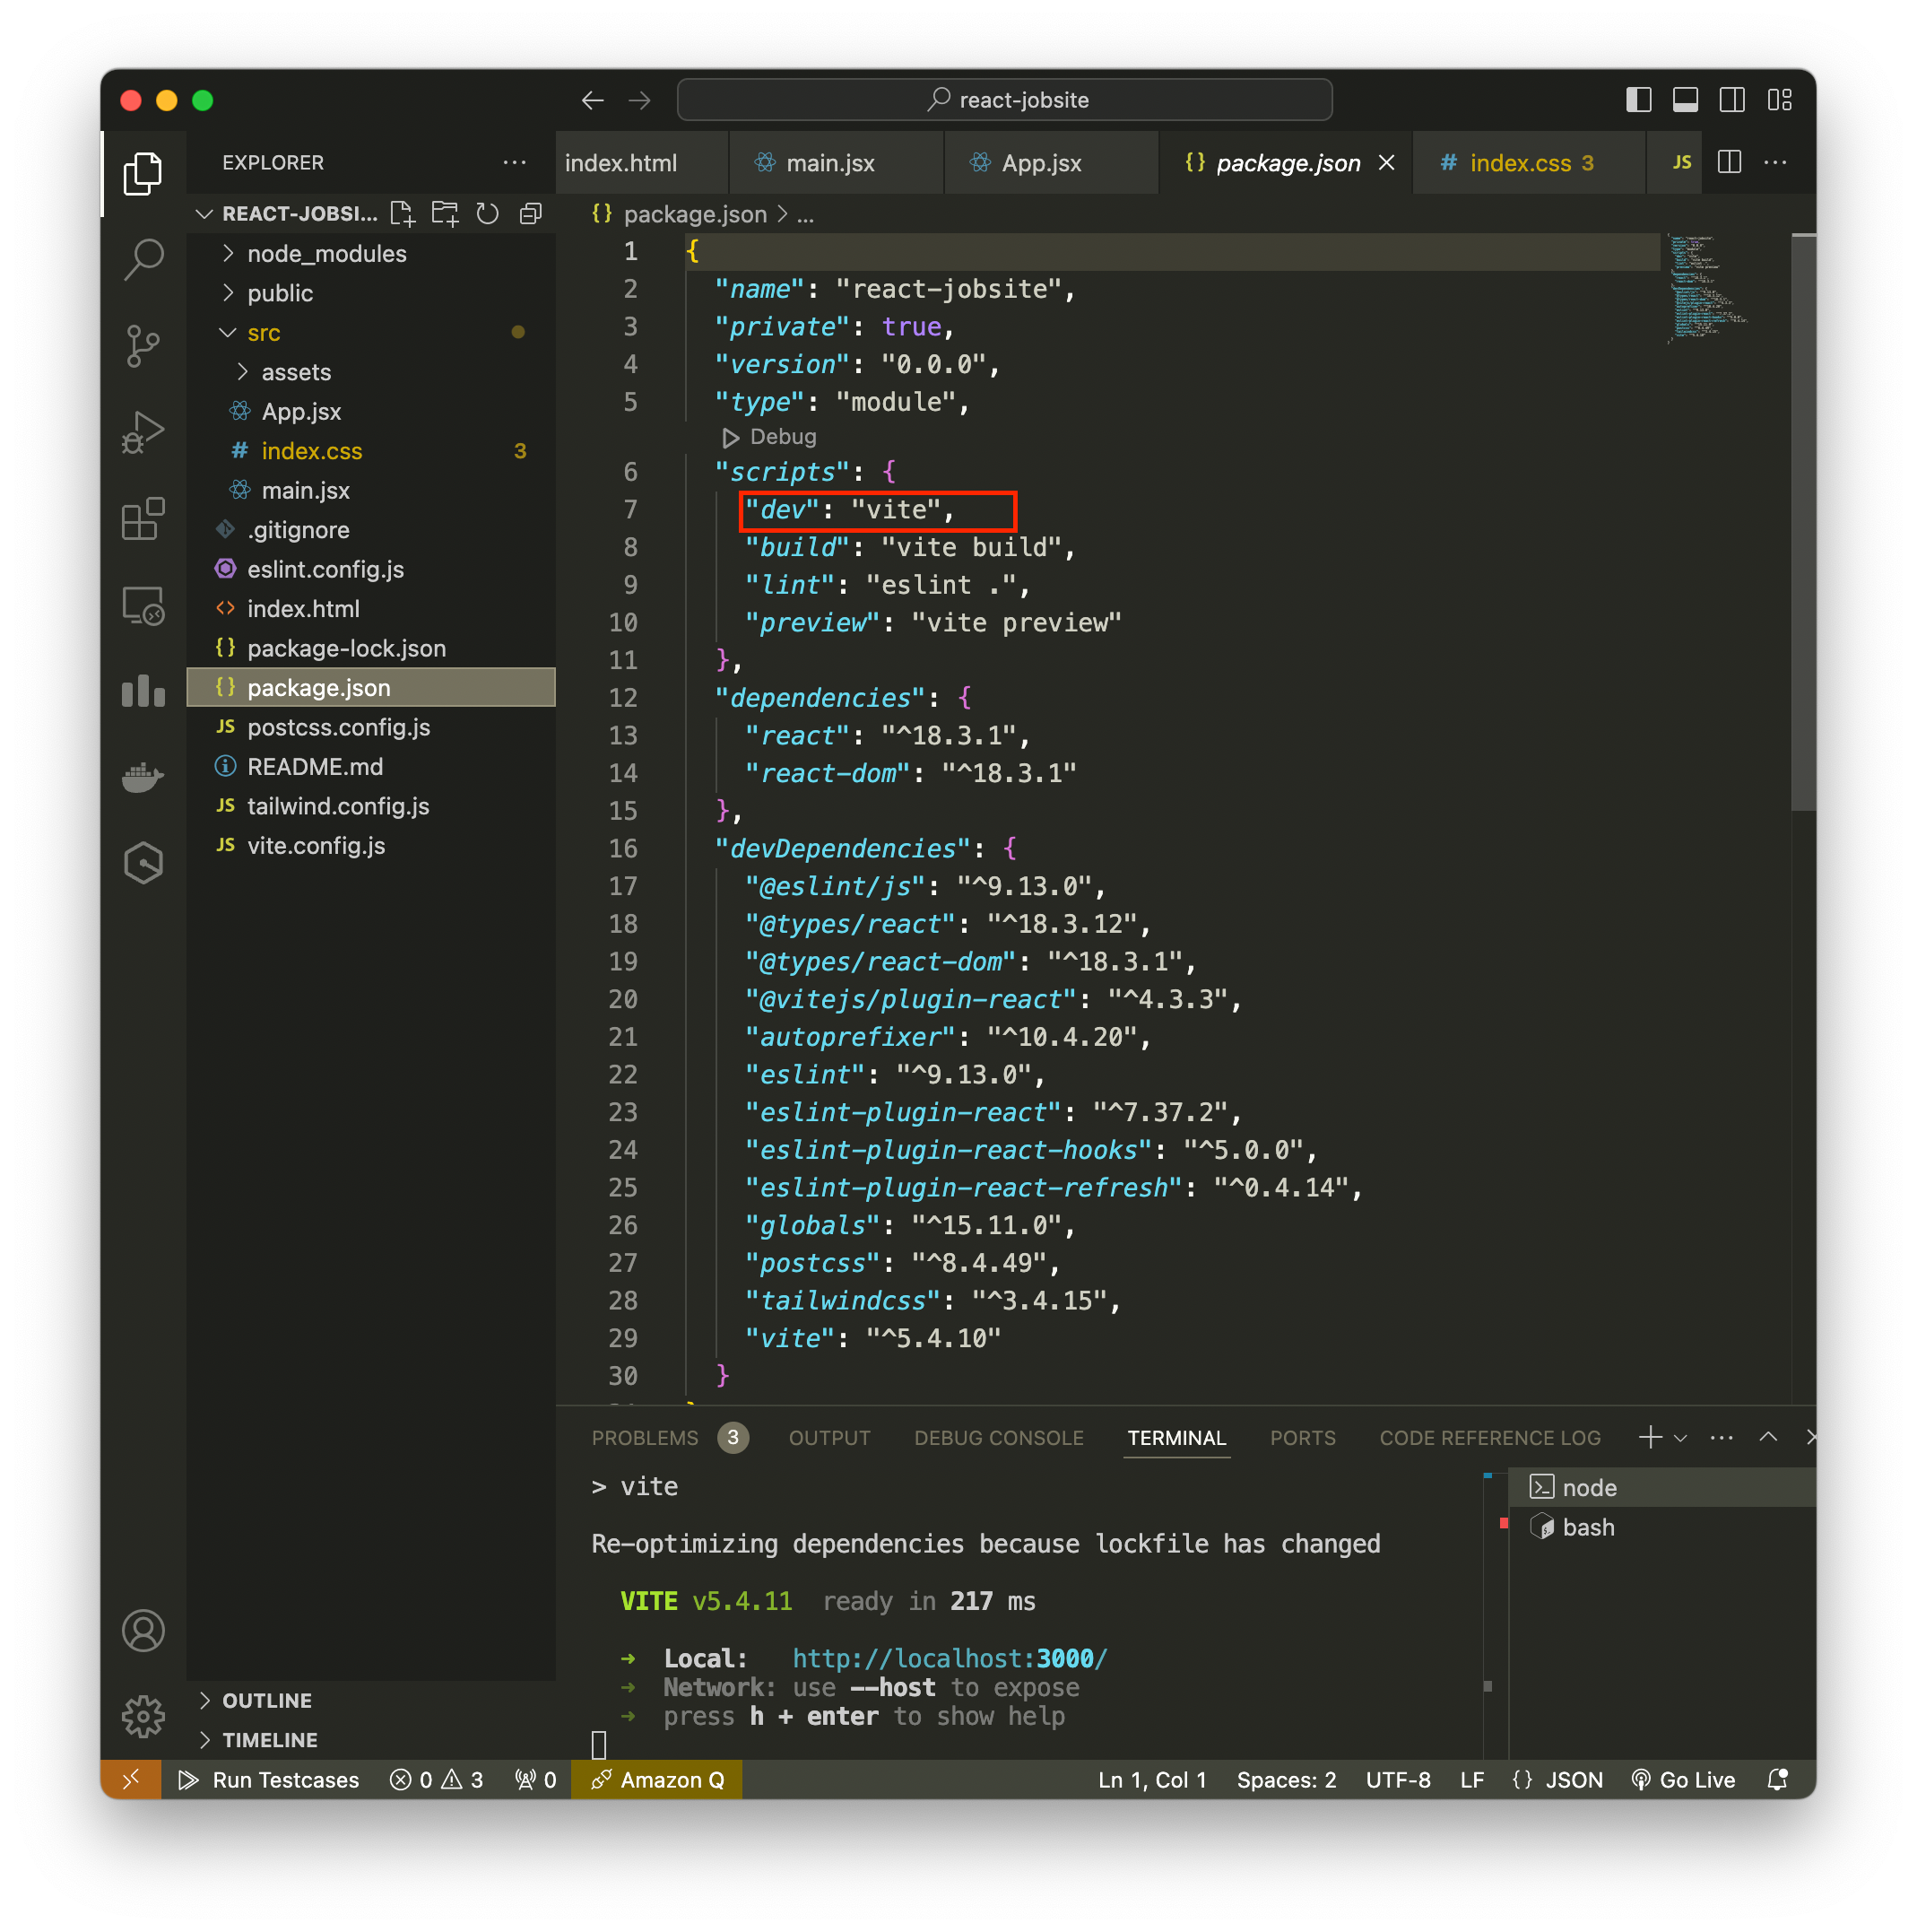The image size is (1917, 1932).
Task: Expand the TIMELINE section
Action: click(x=371, y=1740)
